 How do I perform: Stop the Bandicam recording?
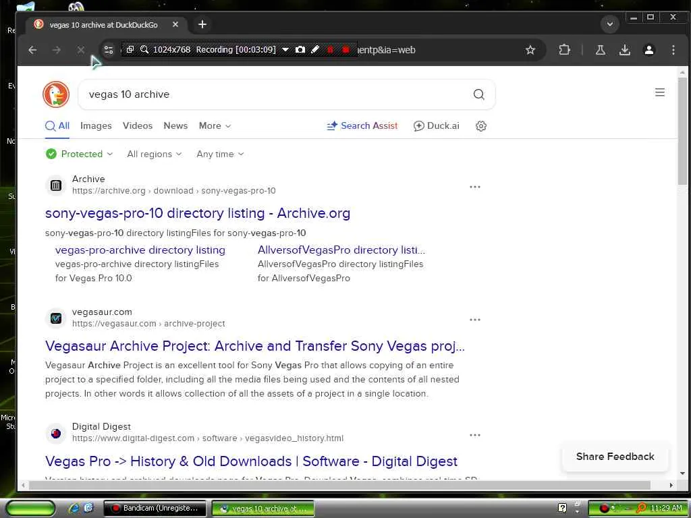[345, 50]
